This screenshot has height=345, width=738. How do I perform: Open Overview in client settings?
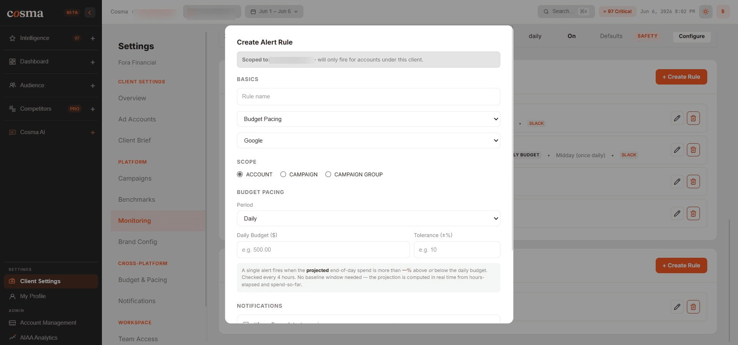(132, 98)
